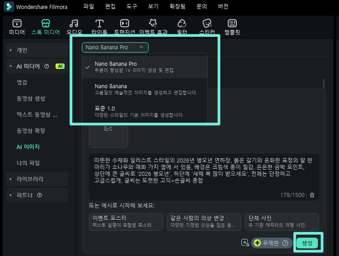The image size is (339, 256).
Task: Click the help icon next to 파트너
Action: (x=39, y=195)
